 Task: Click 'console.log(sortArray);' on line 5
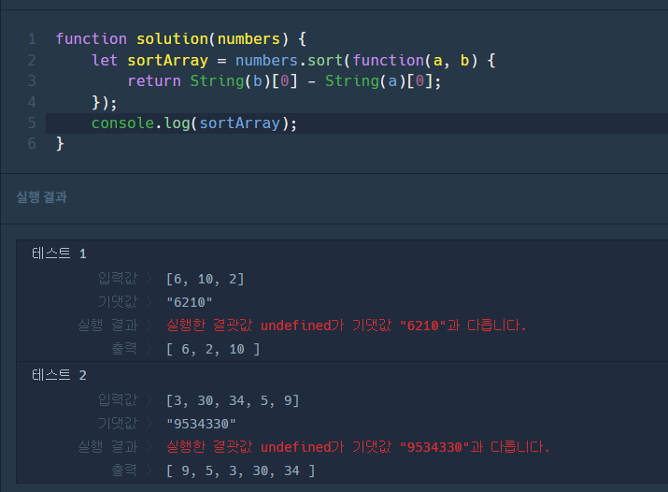click(194, 123)
